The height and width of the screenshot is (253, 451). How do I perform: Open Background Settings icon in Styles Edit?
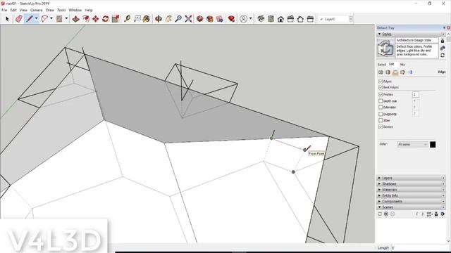395,72
